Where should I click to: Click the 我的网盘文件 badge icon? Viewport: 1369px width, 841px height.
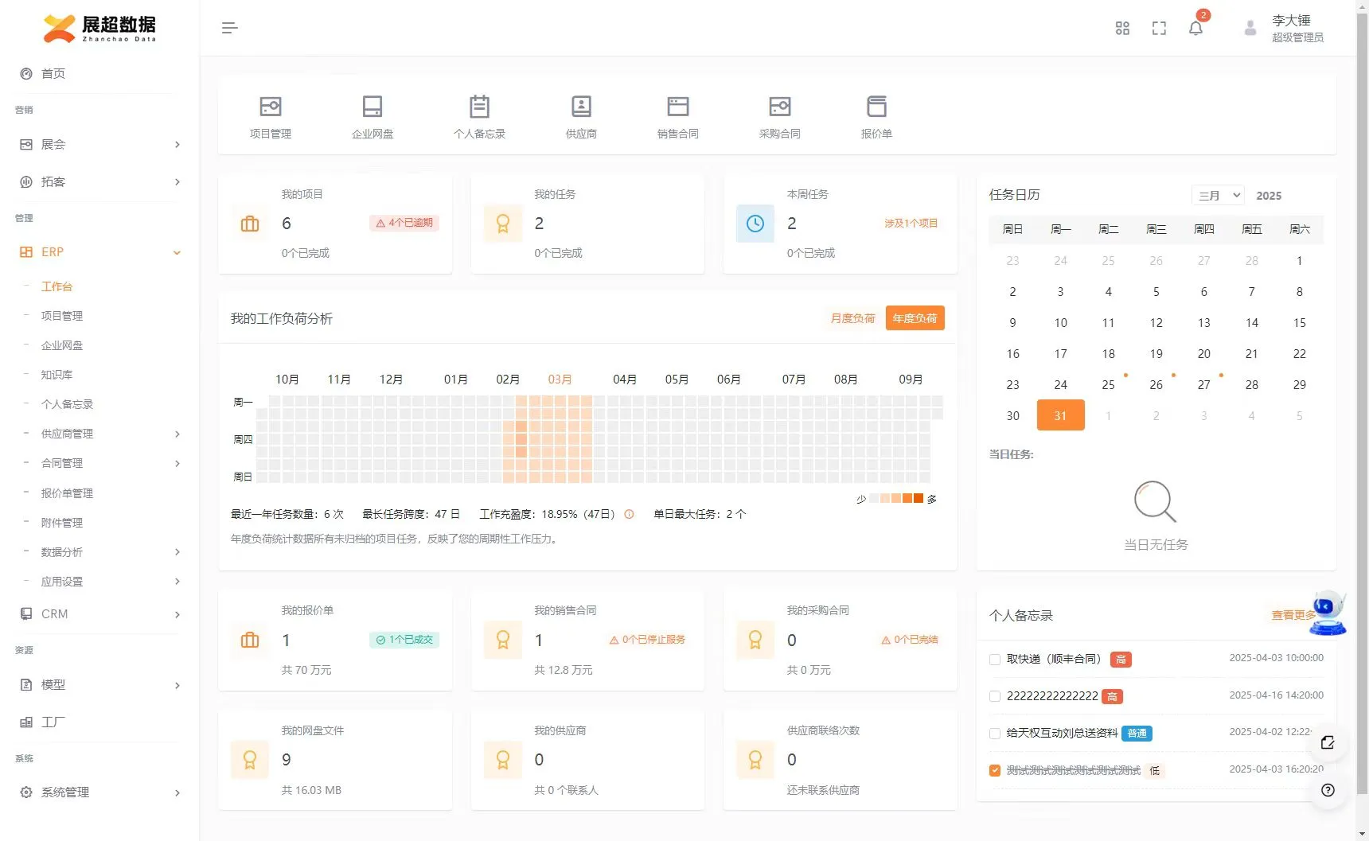coord(250,760)
